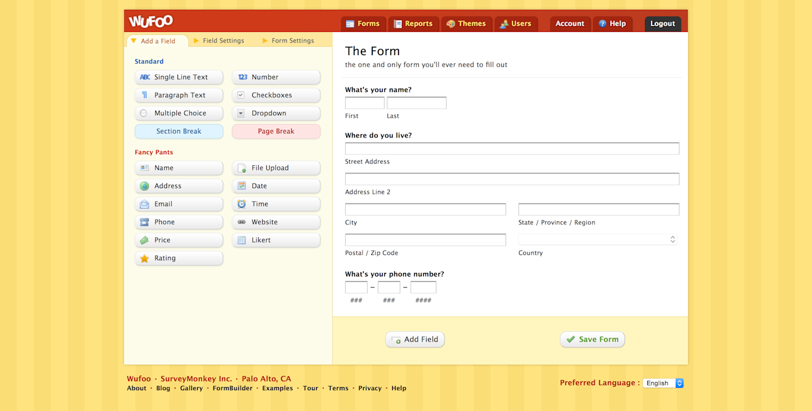Insert an Address field
812x411 pixels.
pos(179,186)
